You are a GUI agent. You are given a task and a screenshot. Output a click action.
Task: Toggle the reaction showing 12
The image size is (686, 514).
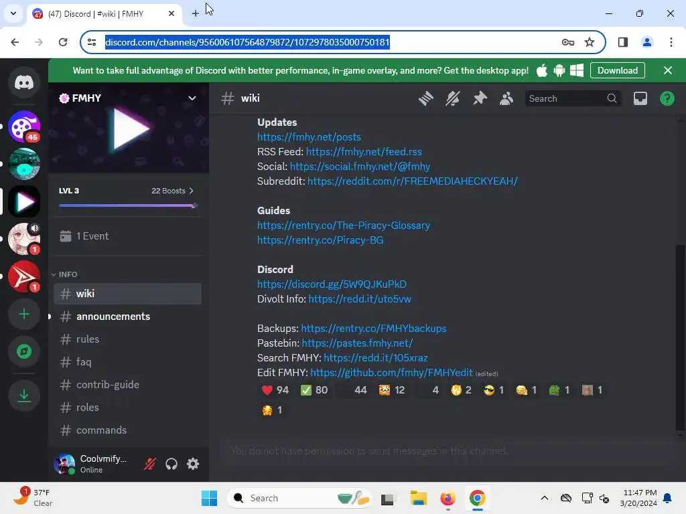392,390
